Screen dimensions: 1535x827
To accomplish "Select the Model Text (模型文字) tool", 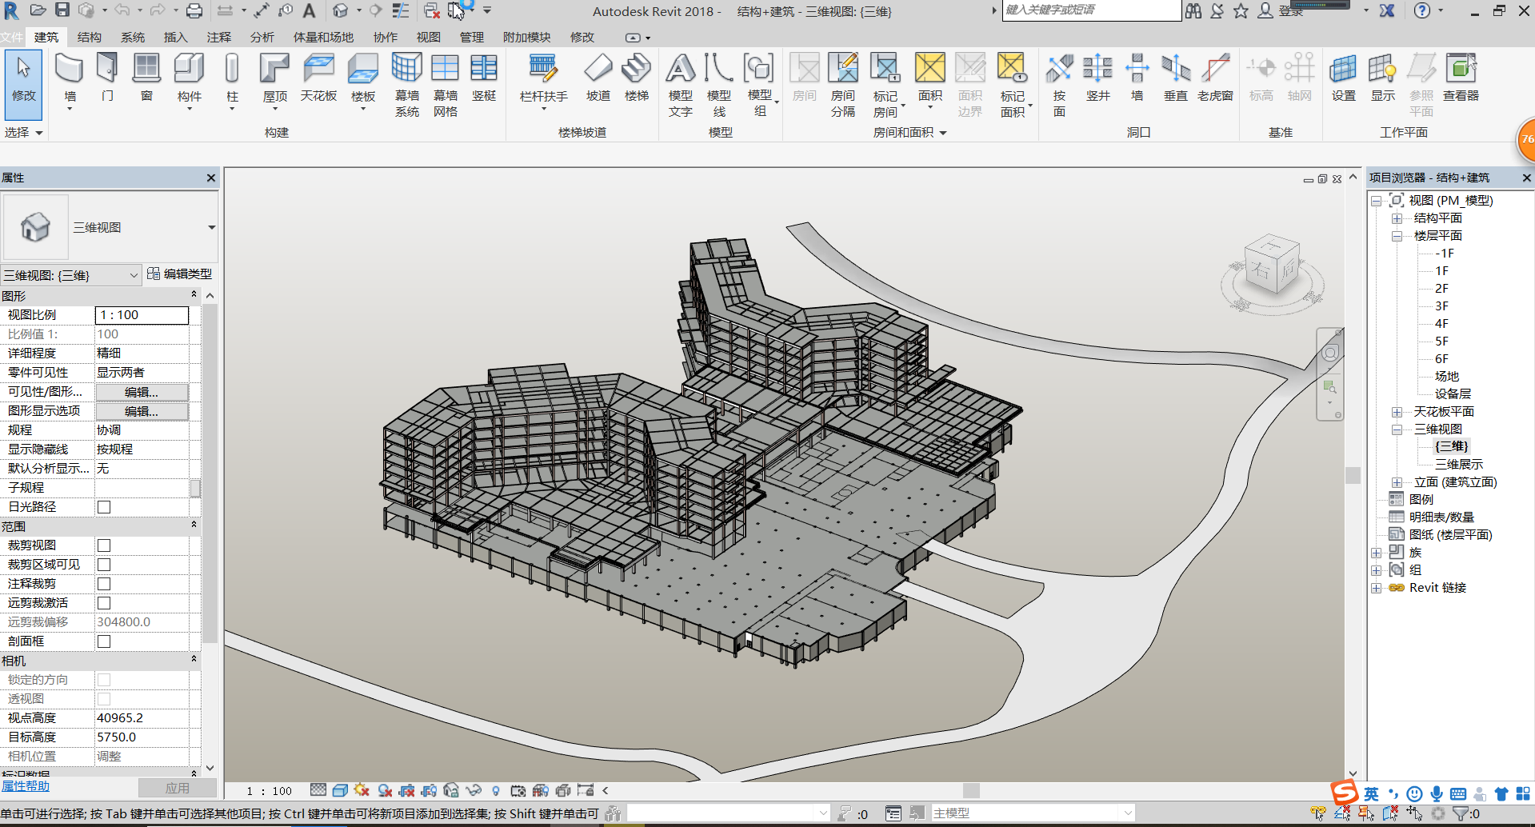I will [x=681, y=84].
